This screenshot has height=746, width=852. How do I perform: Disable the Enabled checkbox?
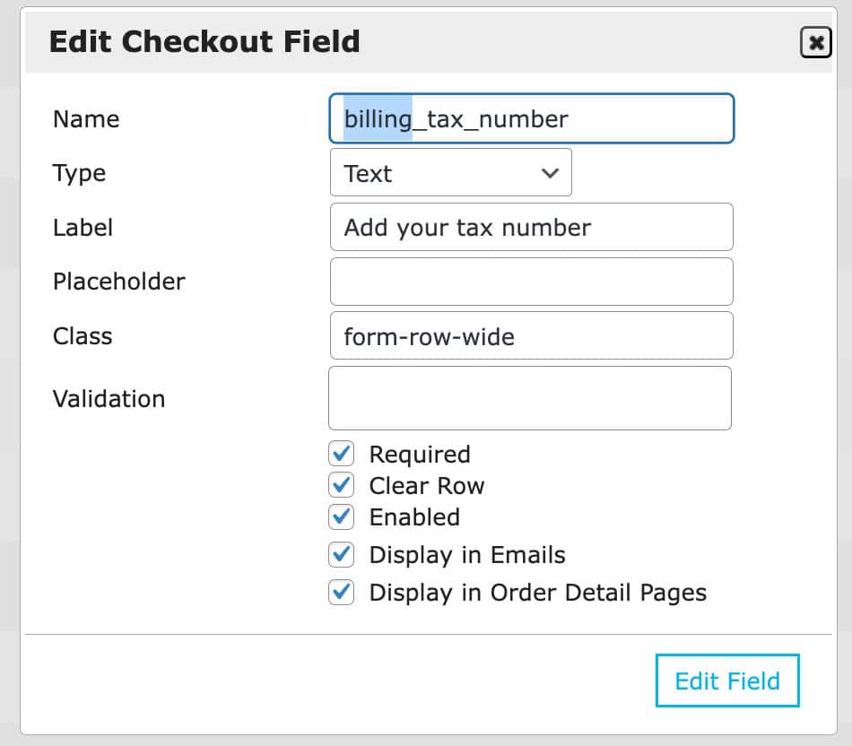[x=342, y=516]
